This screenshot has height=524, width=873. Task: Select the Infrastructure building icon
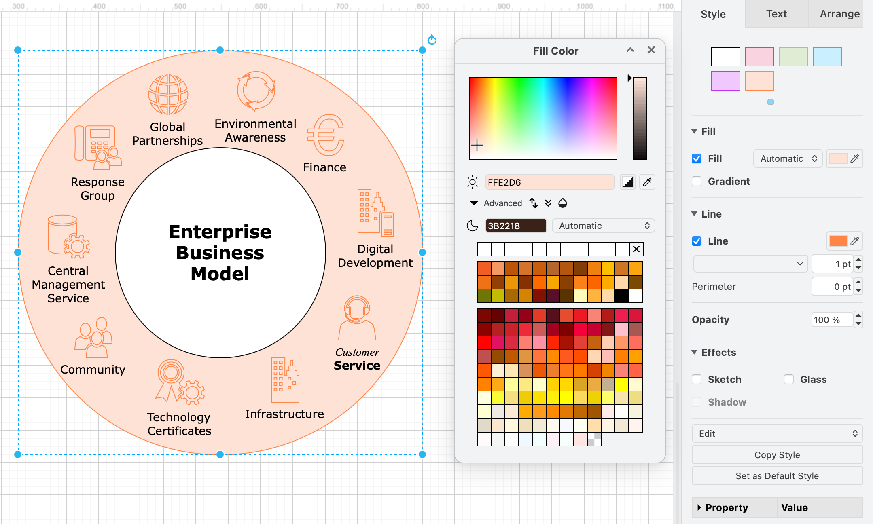[285, 380]
